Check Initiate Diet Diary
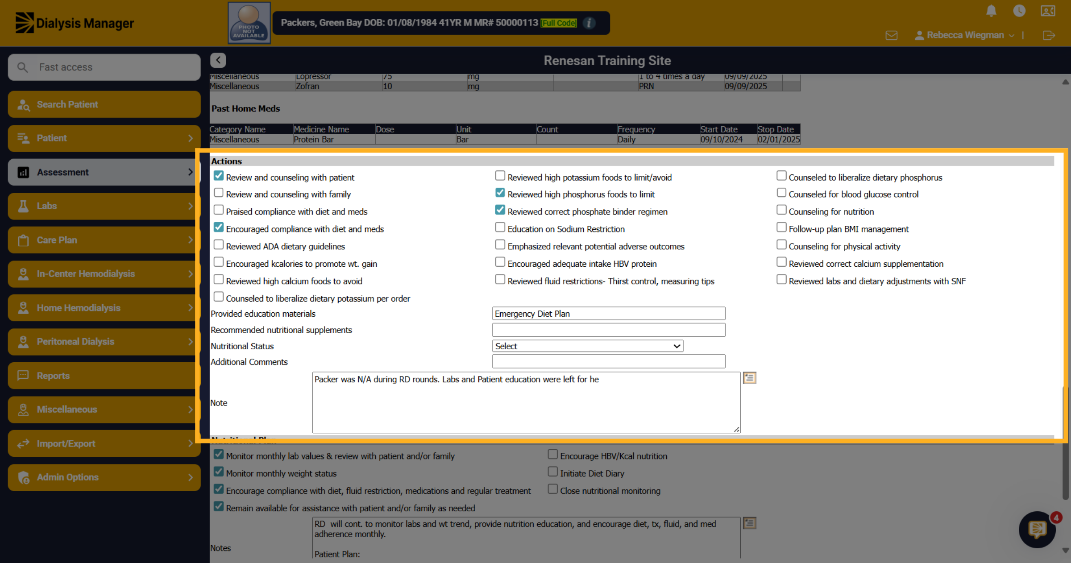This screenshot has width=1071, height=563. (553, 472)
